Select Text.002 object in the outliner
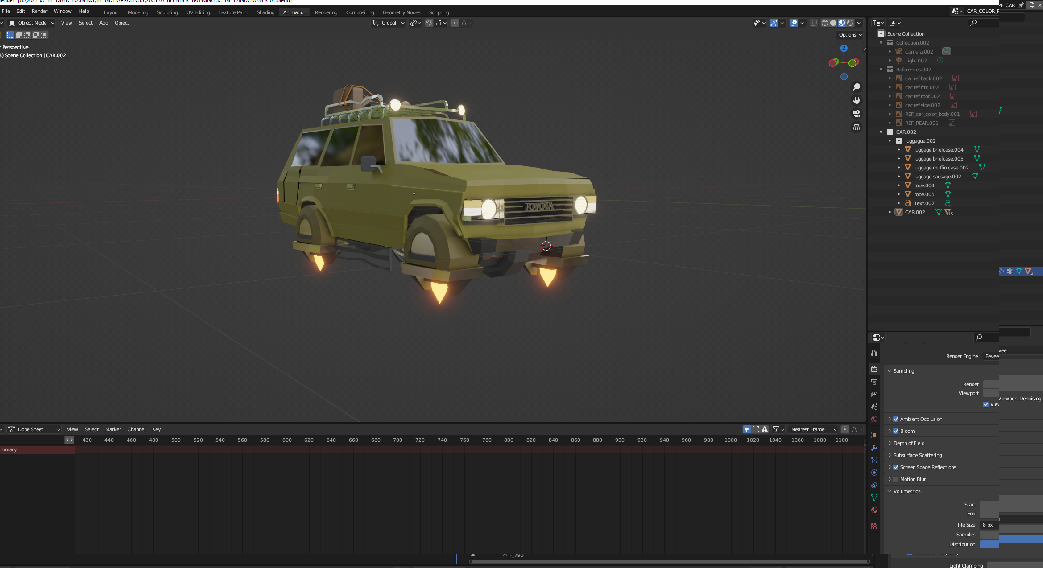Viewport: 1043px width, 568px height. point(924,203)
